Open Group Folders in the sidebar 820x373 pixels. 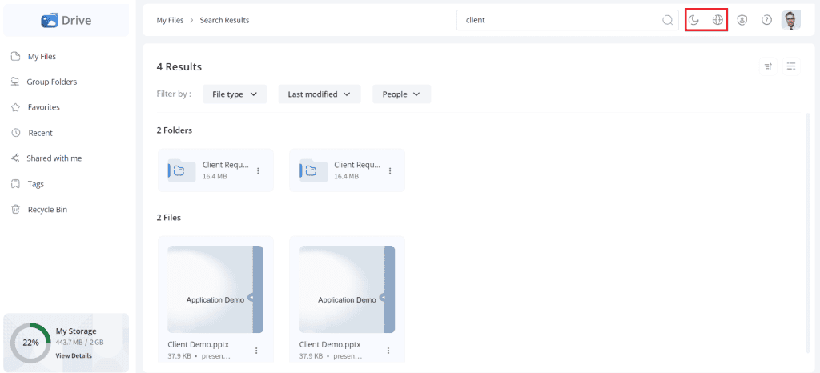(x=44, y=82)
